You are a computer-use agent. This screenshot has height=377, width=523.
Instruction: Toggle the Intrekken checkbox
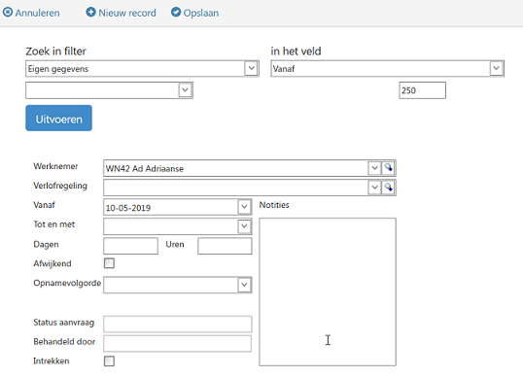click(109, 361)
